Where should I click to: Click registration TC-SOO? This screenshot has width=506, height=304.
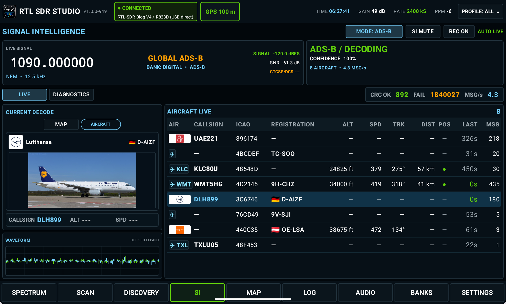[x=283, y=154]
